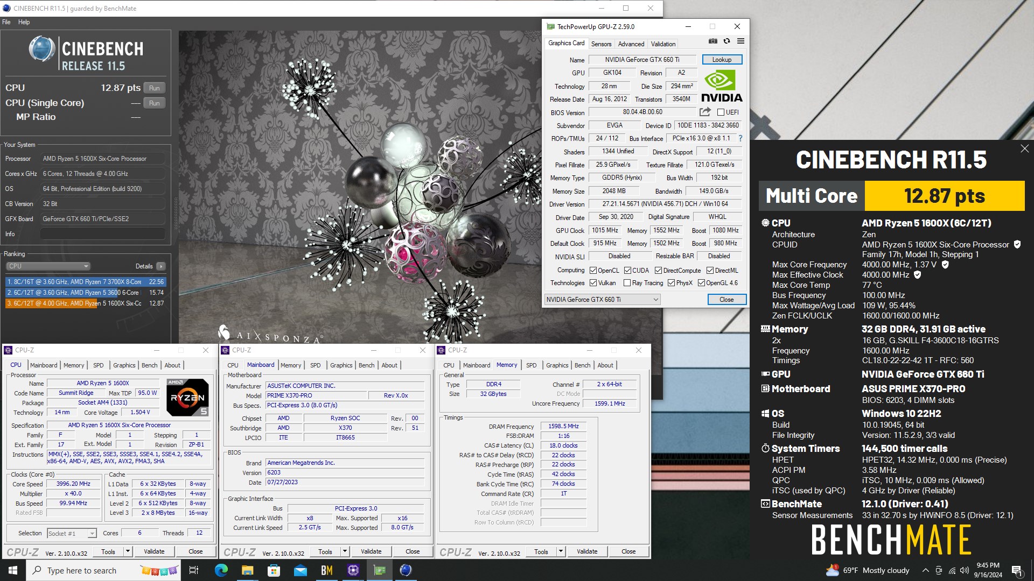
Task: Open the Bus Interface question mark help
Action: [740, 138]
